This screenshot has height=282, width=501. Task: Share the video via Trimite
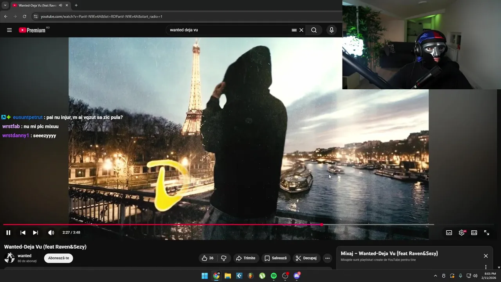tap(246, 258)
